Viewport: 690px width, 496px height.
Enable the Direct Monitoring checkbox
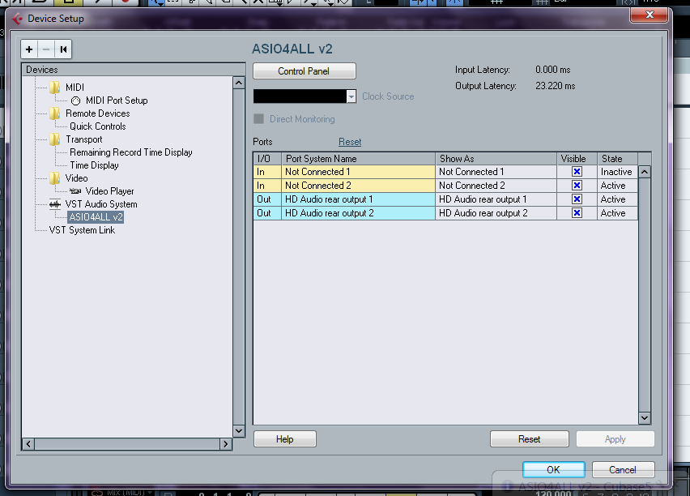click(259, 119)
